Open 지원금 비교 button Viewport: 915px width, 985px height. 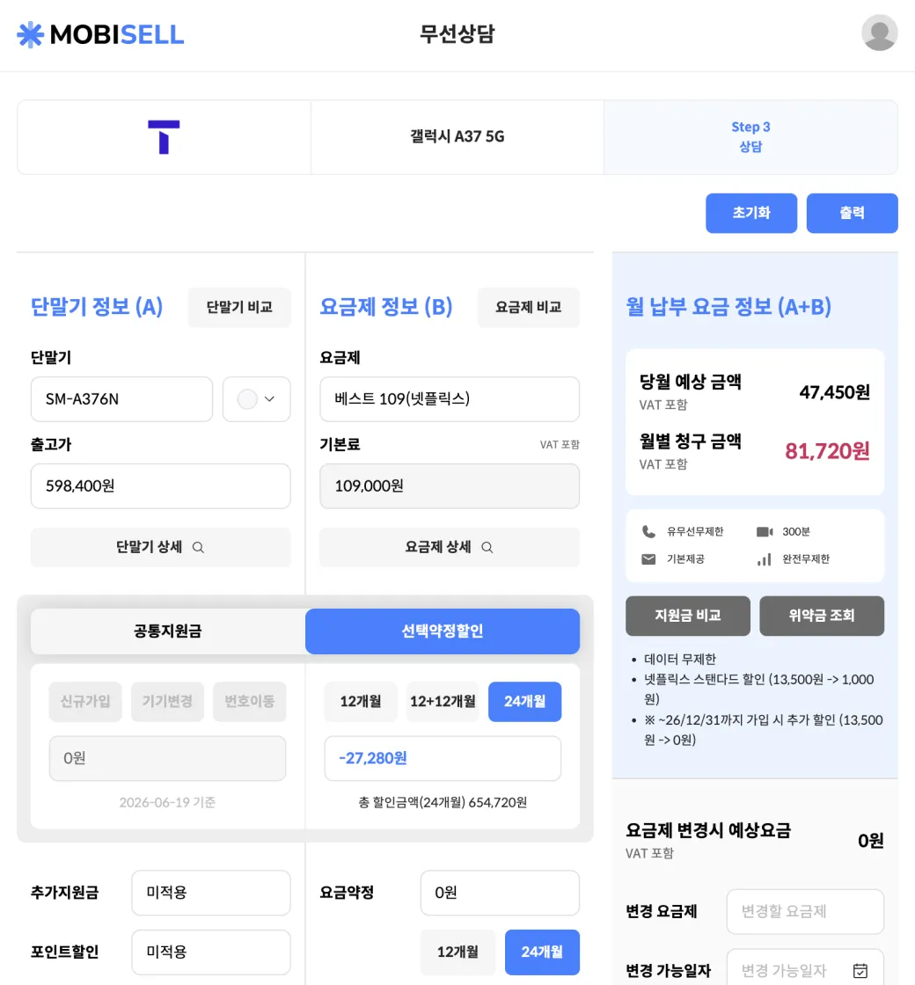(x=688, y=616)
